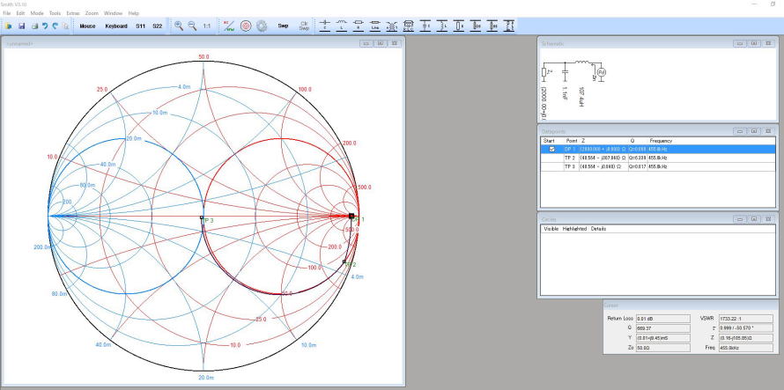Insert a shunt resistor element
The width and height of the screenshot is (784, 390).
coord(459,26)
